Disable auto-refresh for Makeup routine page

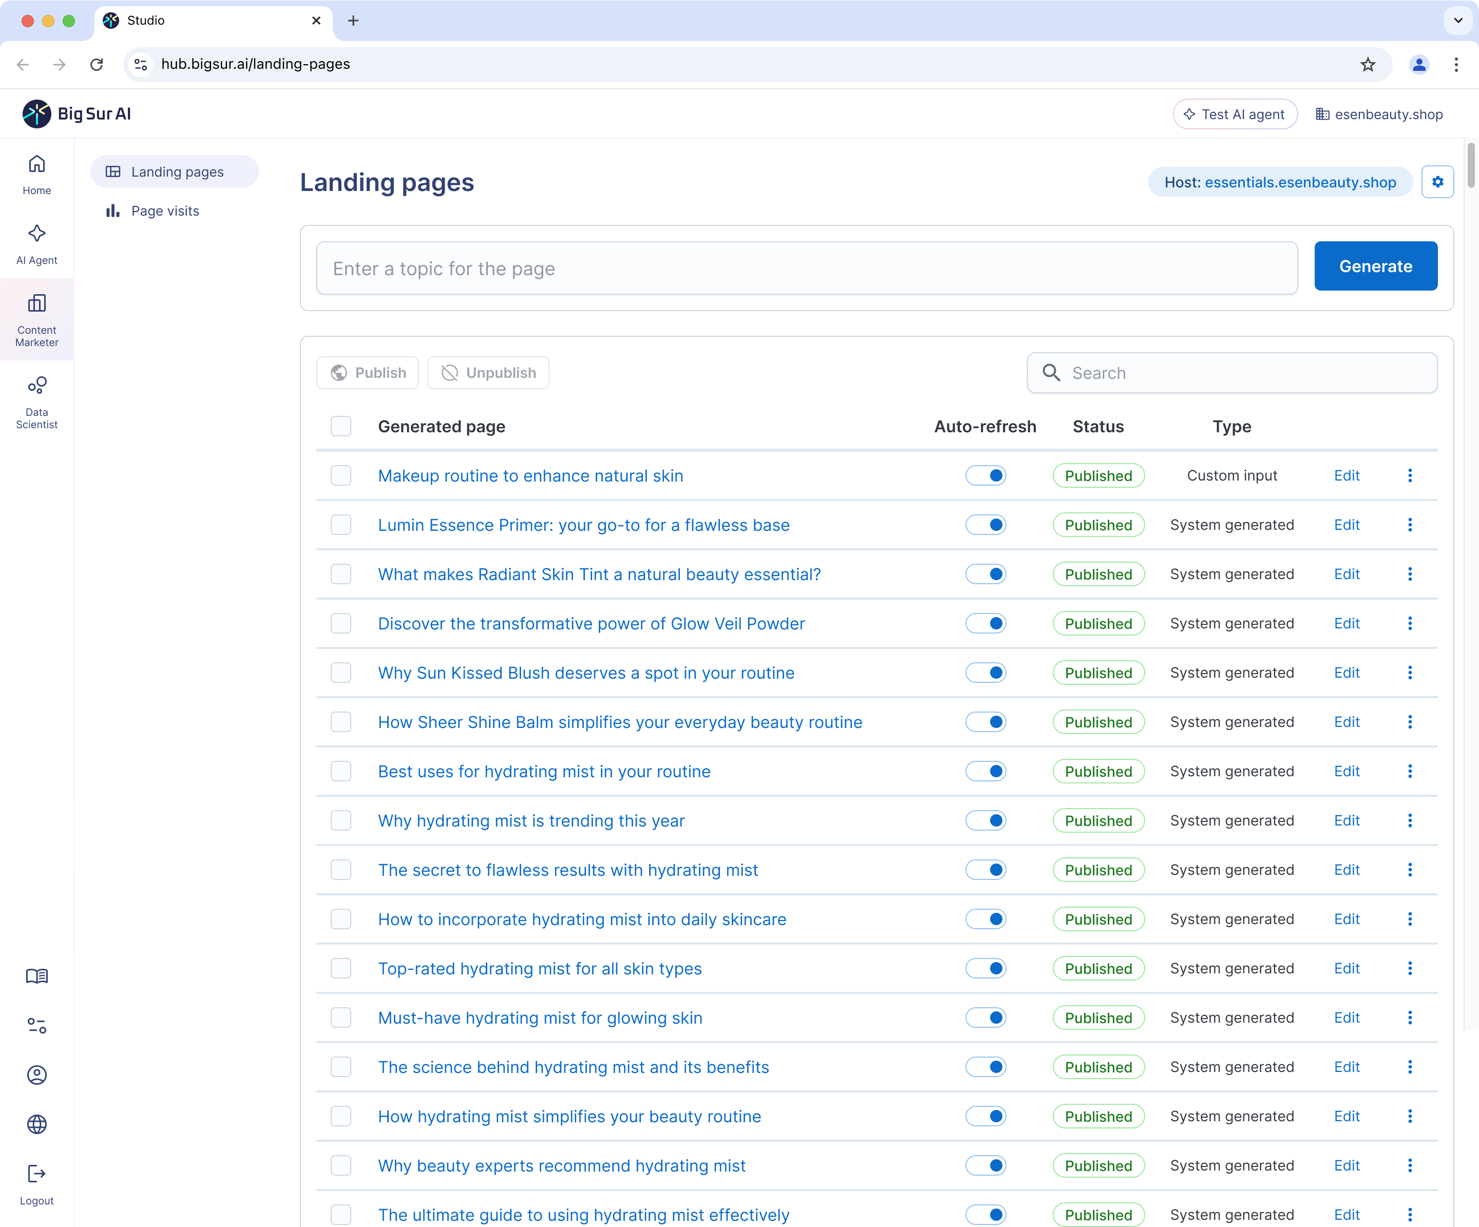pyautogui.click(x=985, y=476)
